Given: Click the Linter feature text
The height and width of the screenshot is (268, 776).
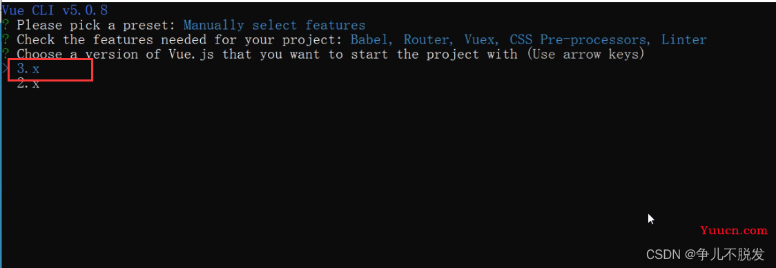Looking at the screenshot, I should pos(684,39).
